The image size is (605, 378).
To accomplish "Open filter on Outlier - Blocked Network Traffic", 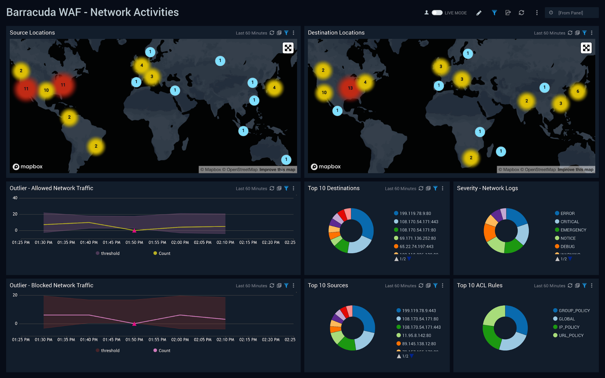I will (286, 285).
